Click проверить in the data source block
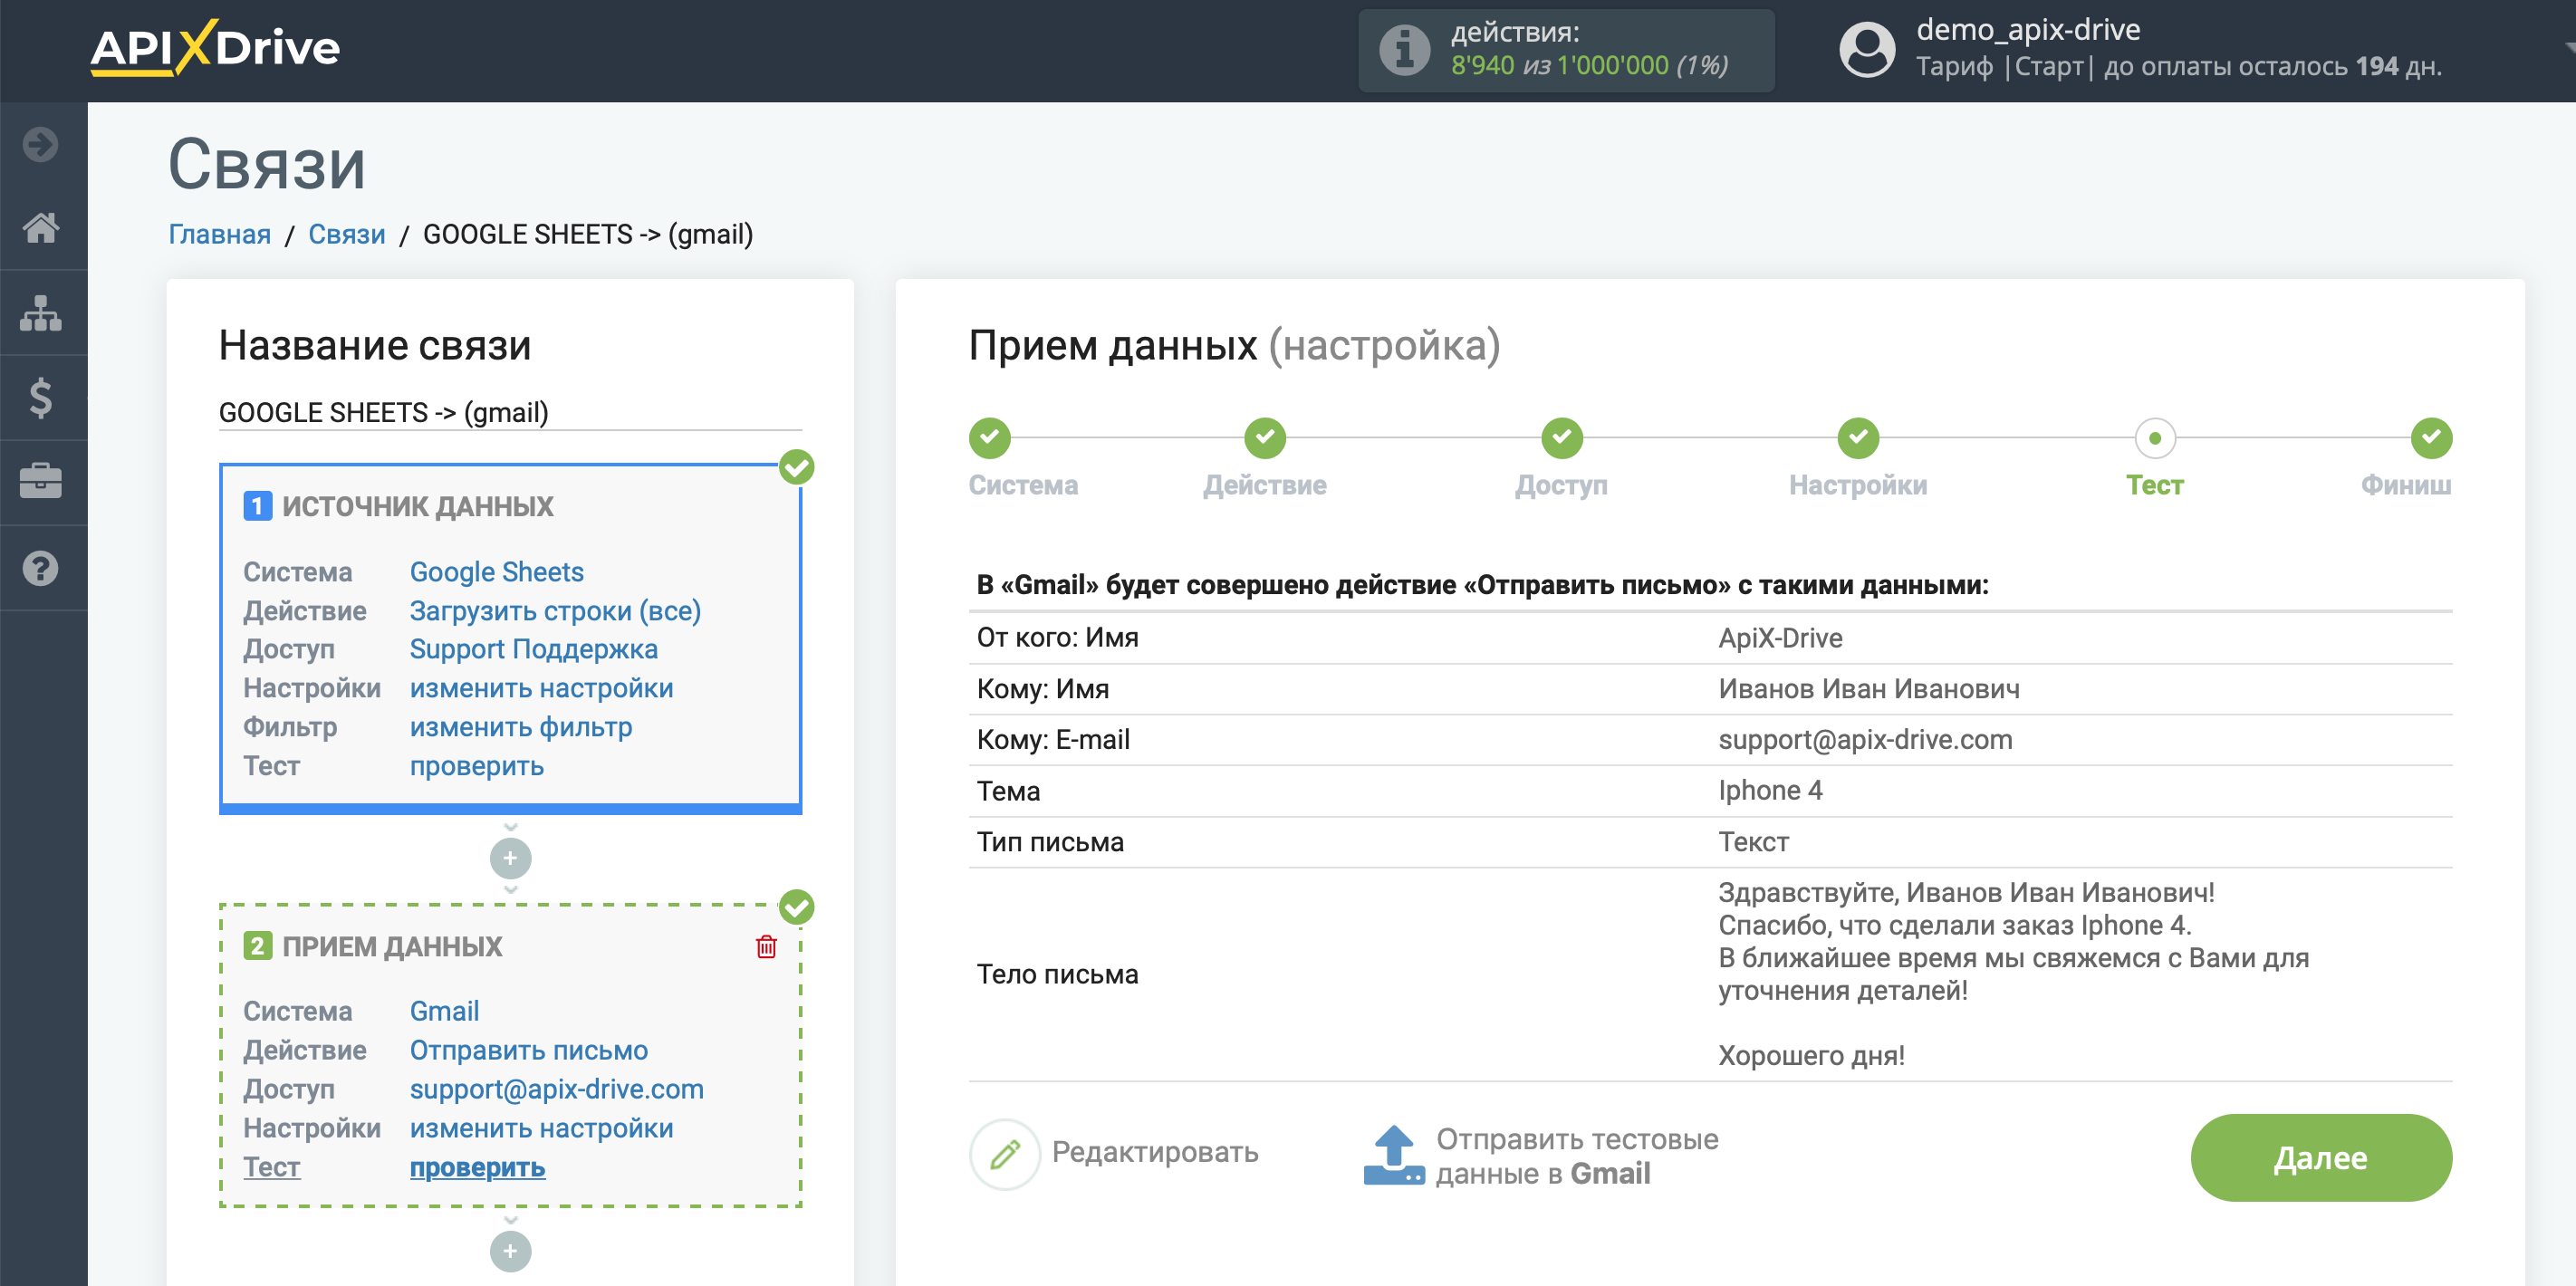Viewport: 2576px width, 1286px height. 476,766
